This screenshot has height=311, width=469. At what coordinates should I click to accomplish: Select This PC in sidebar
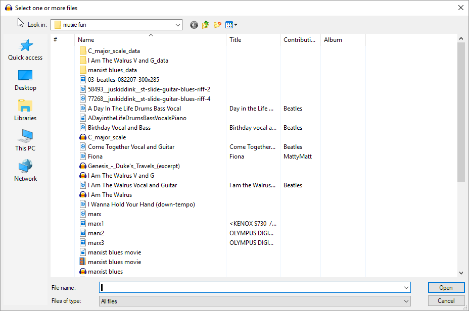tap(25, 140)
